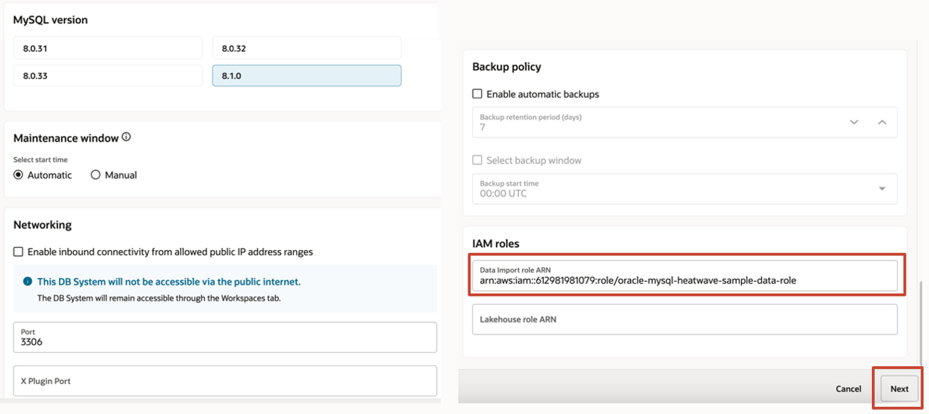Click the X Plugin Port field
Screen dimensions: 929x414
tap(225, 381)
